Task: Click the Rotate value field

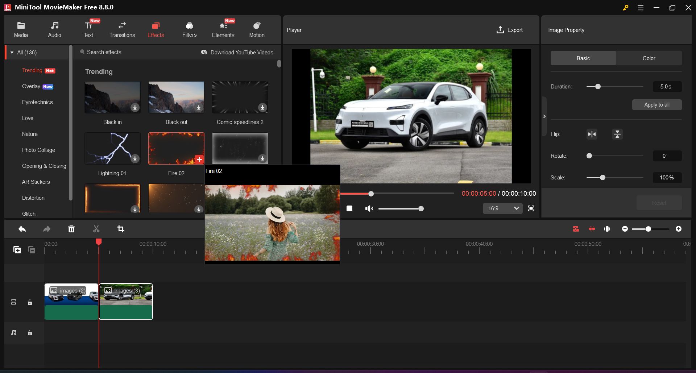Action: pos(667,156)
